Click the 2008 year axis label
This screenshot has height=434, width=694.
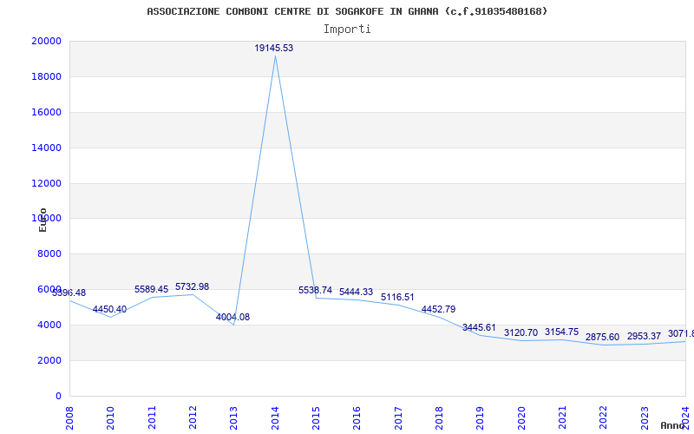69,418
